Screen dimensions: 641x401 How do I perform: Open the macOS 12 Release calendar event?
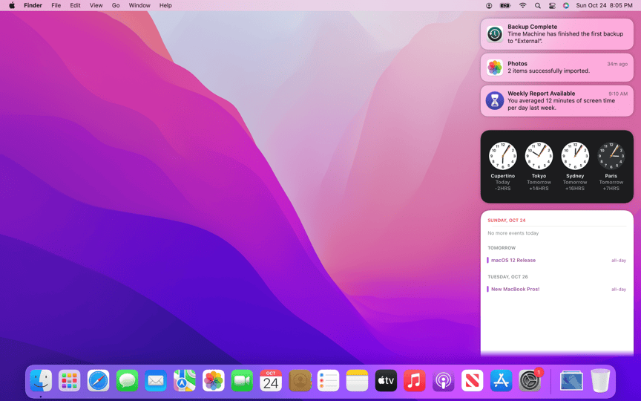click(556, 260)
